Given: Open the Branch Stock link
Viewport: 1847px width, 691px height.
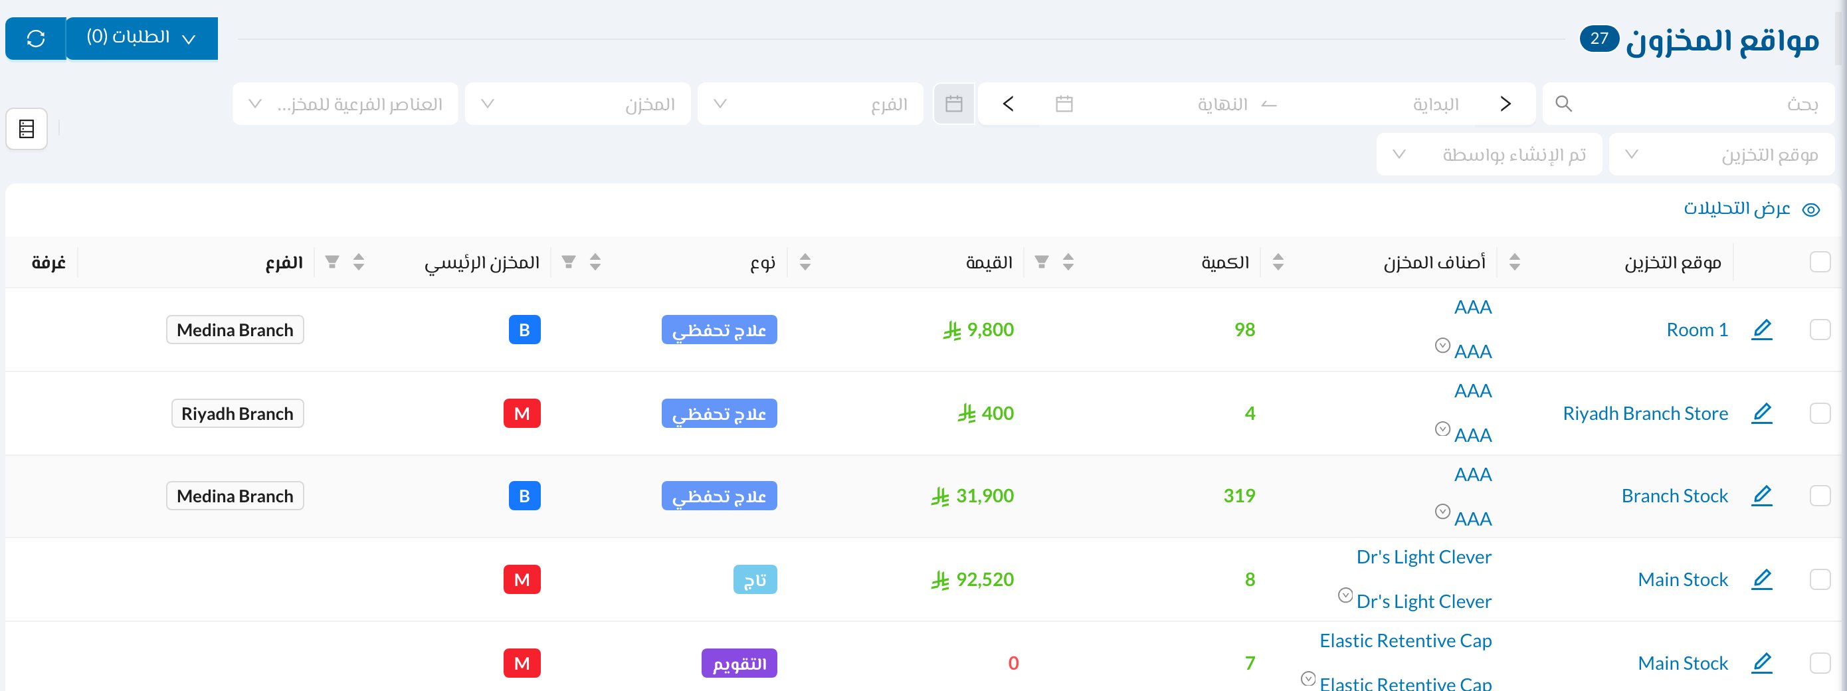Looking at the screenshot, I should (x=1675, y=496).
